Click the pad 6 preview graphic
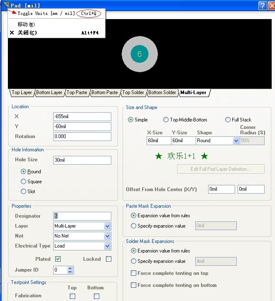Screen dimensions: 275x301 point(140,54)
